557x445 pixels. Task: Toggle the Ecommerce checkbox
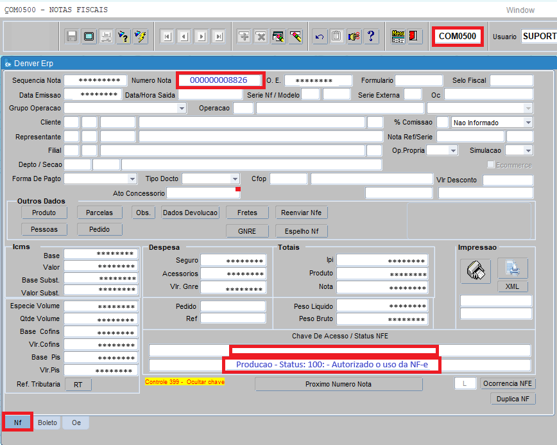click(x=491, y=165)
